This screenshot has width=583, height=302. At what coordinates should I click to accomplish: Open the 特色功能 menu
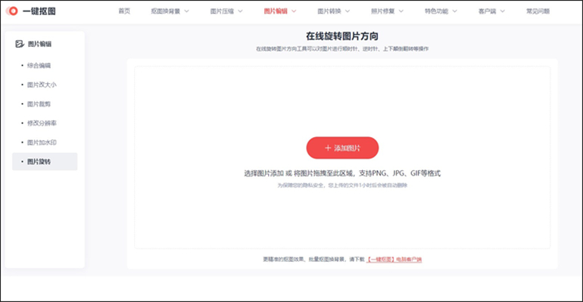[x=437, y=11]
